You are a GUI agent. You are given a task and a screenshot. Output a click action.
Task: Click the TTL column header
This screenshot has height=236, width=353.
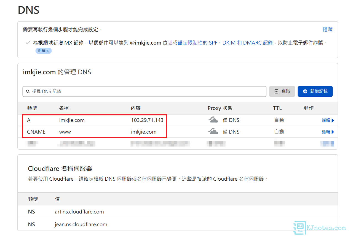pyautogui.click(x=277, y=108)
